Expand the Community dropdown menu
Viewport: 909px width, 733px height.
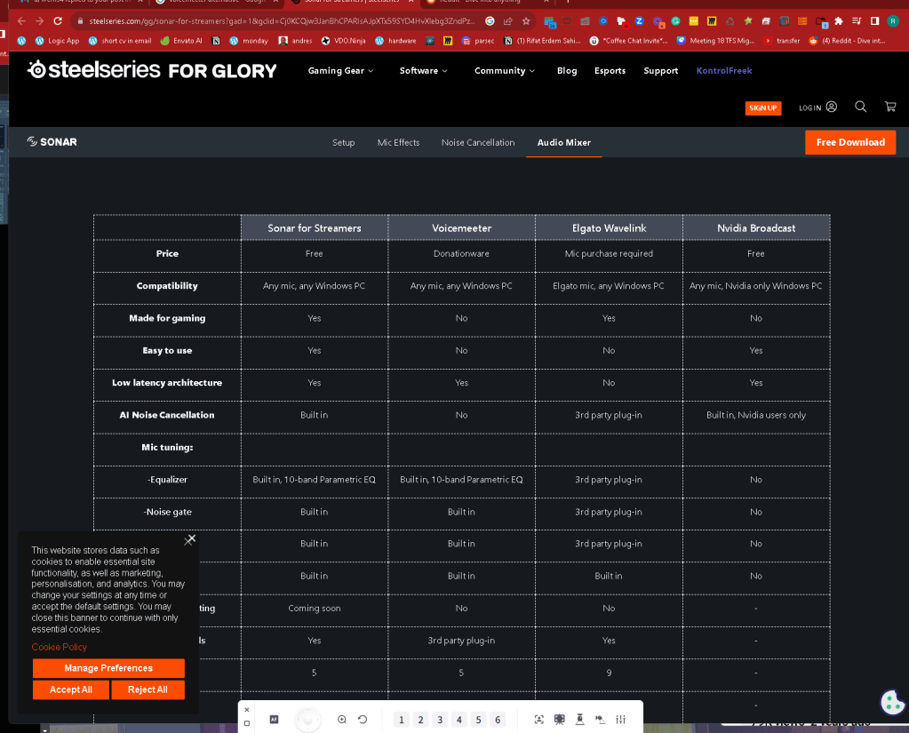(x=505, y=71)
